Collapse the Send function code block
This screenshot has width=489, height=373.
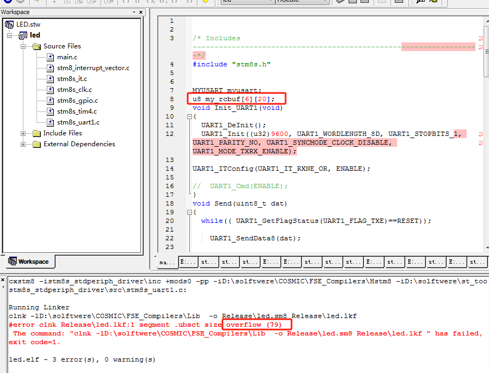(x=189, y=213)
